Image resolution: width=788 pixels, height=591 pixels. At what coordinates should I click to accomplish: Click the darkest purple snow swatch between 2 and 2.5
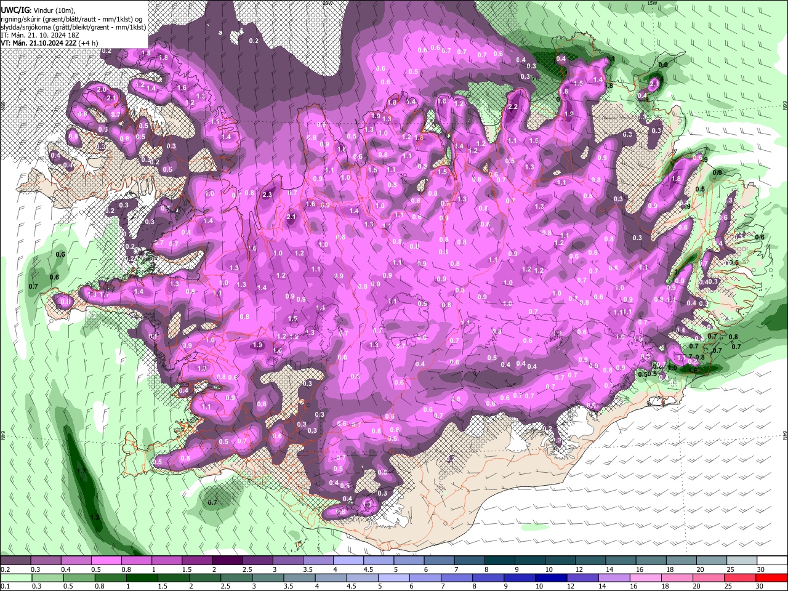tap(227, 561)
